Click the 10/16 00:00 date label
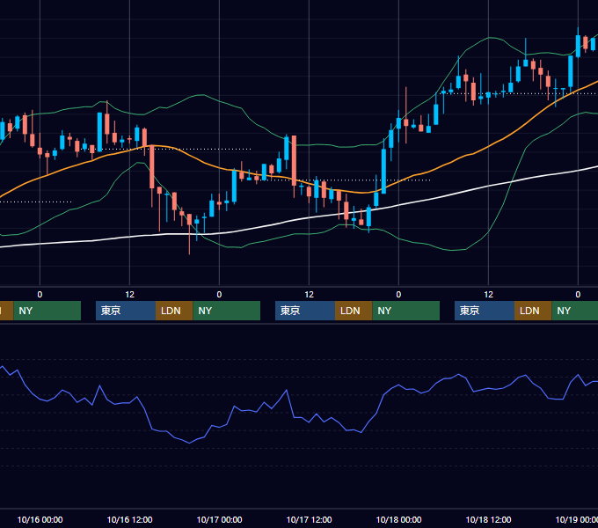 40,519
